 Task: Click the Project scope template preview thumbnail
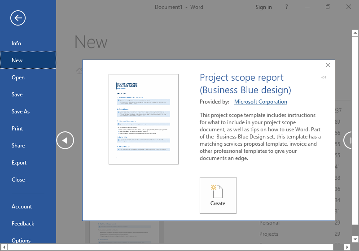(x=144, y=119)
